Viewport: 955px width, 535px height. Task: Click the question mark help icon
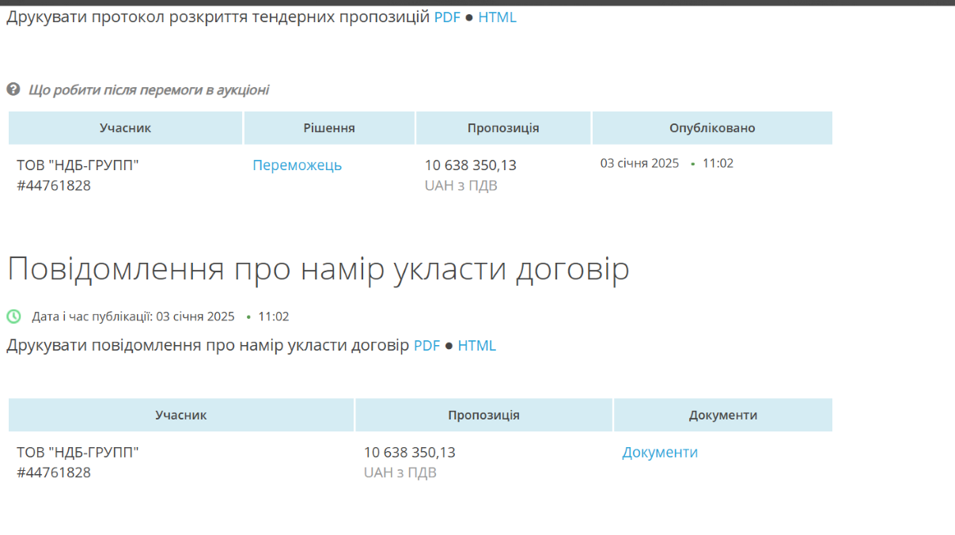[x=13, y=89]
